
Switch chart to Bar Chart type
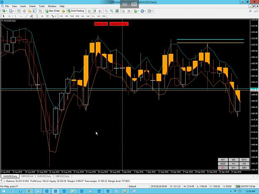point(90,11)
